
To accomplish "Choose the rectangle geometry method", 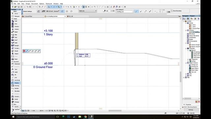I will (67, 11).
